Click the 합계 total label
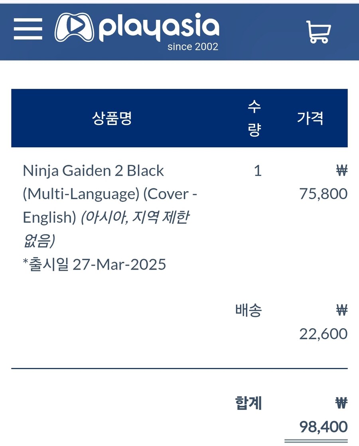This screenshot has width=359, height=446. [249, 403]
